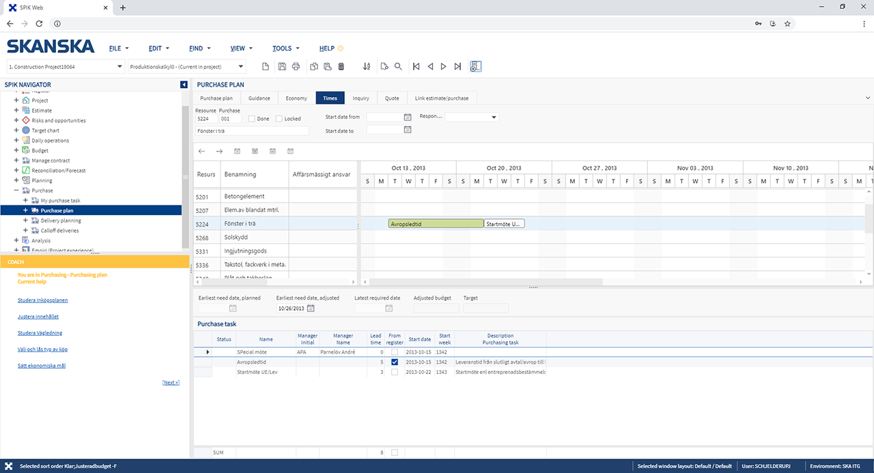Screen dimensions: 874x473
Task: Click the Gantt horizontal scrollbar
Action: click(x=485, y=282)
